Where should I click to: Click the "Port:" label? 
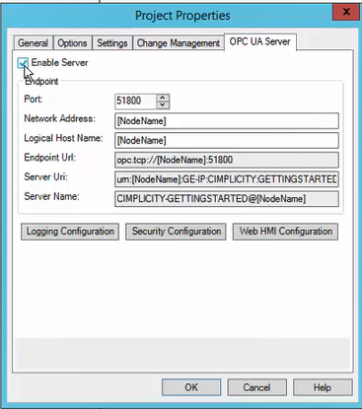point(34,99)
